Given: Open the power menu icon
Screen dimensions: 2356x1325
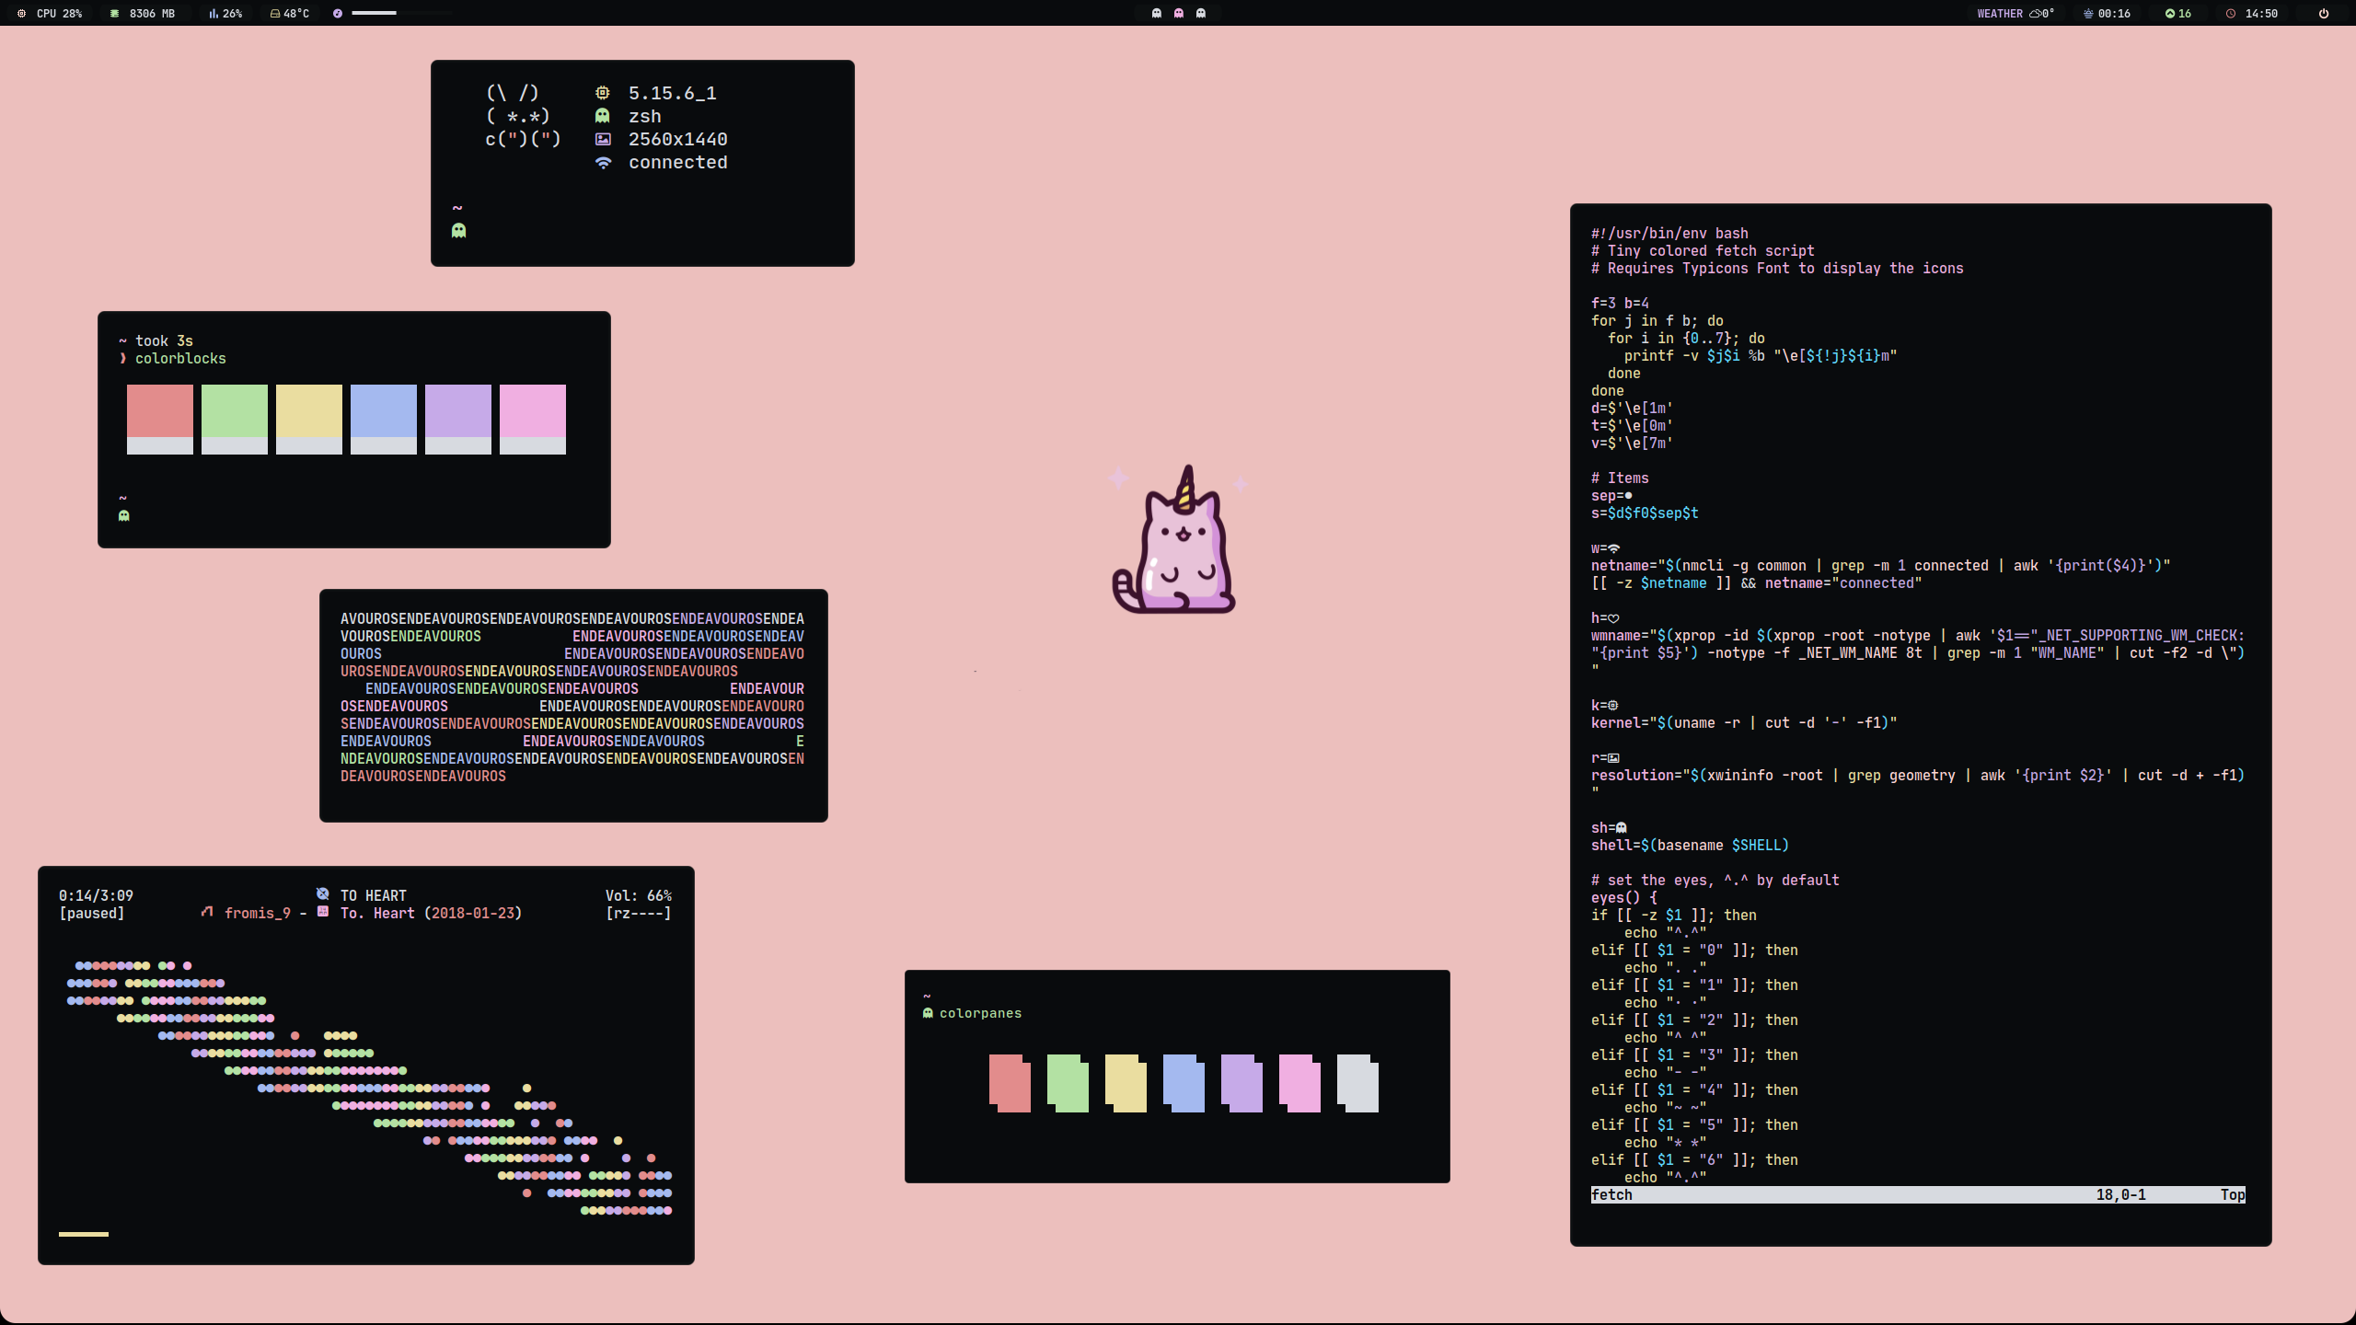Looking at the screenshot, I should pyautogui.click(x=2324, y=14).
